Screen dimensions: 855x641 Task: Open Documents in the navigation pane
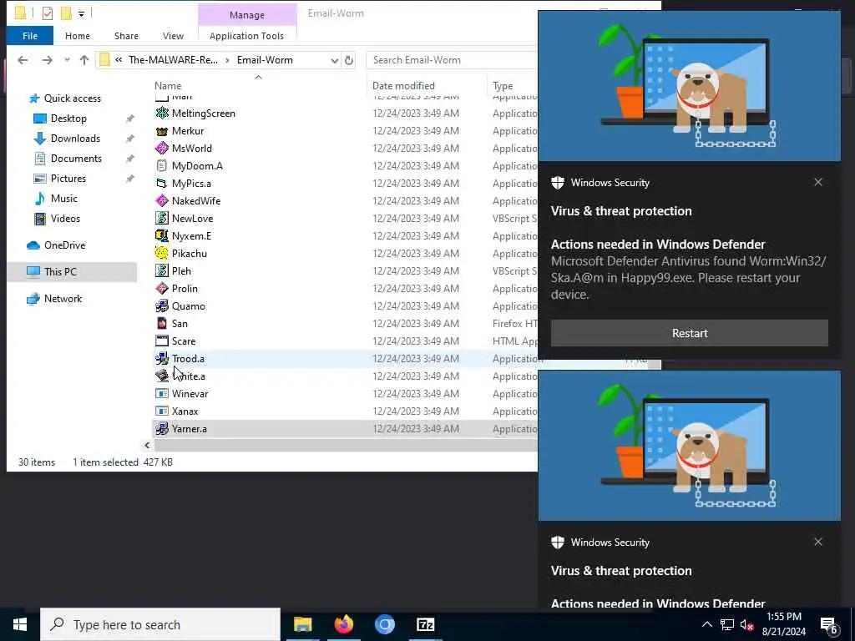[76, 158]
